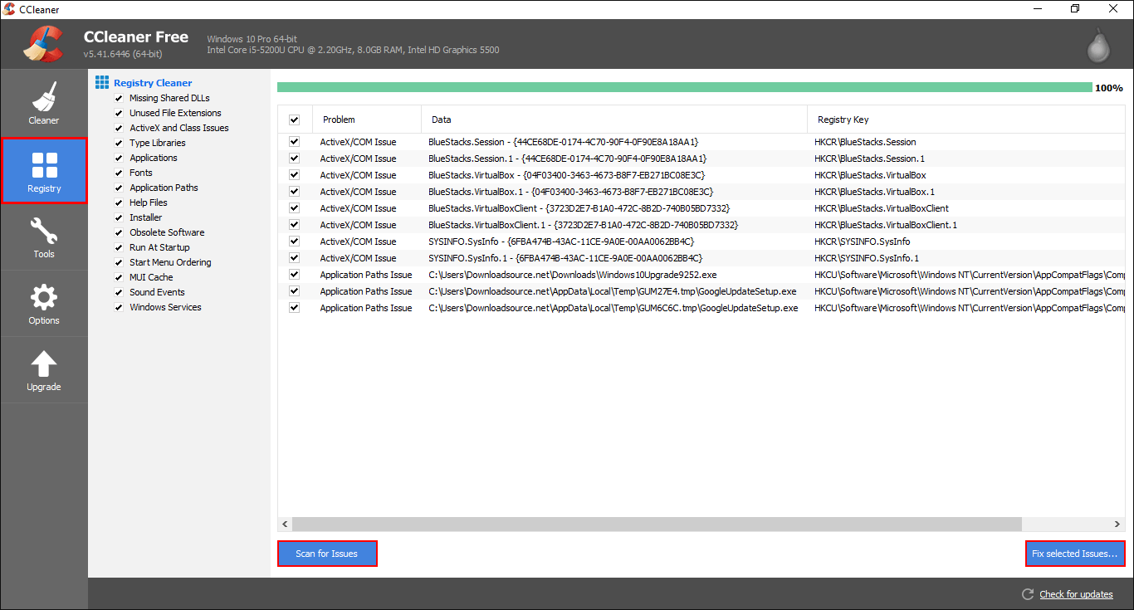Uncheck the HKCR\BlueStacks.VirtualBox row checkbox

(x=294, y=175)
